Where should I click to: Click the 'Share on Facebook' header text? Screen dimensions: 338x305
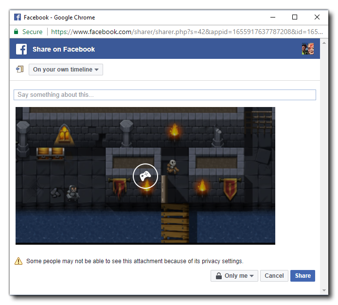(x=64, y=49)
